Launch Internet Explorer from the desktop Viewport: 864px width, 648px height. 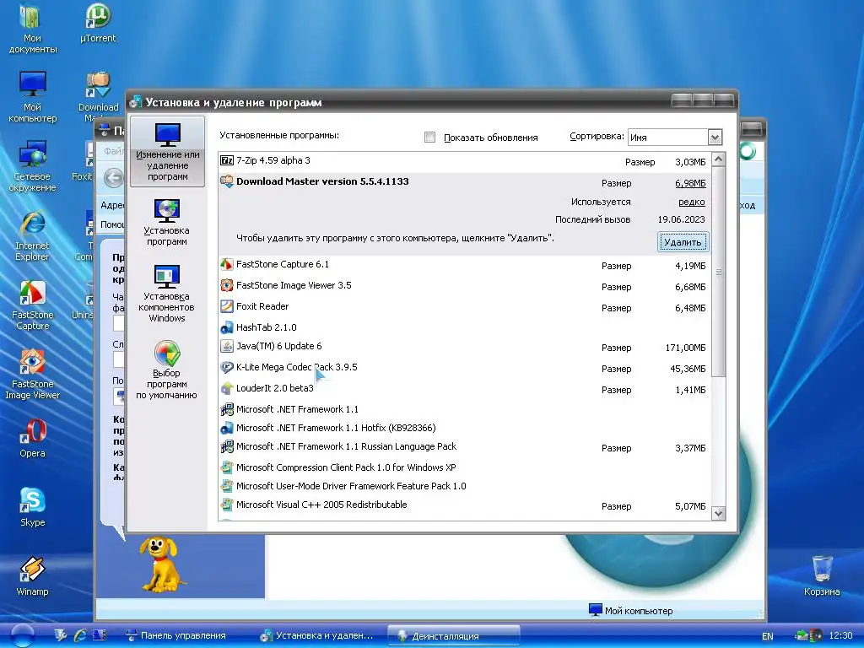33,235
